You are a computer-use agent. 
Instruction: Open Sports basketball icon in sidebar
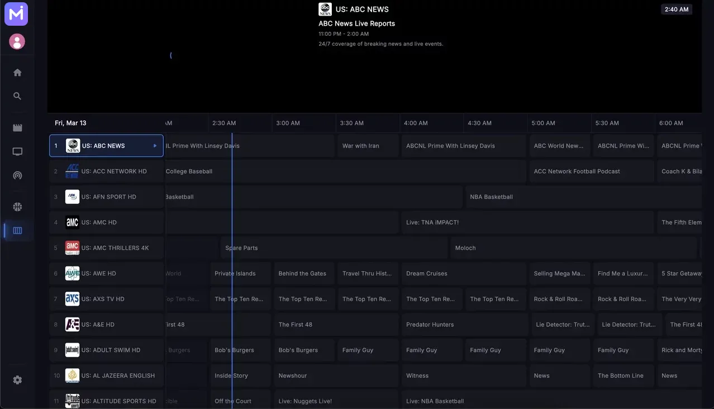(x=17, y=207)
